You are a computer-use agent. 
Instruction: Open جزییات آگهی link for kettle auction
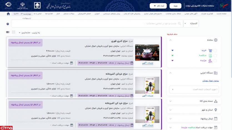coord(148,63)
